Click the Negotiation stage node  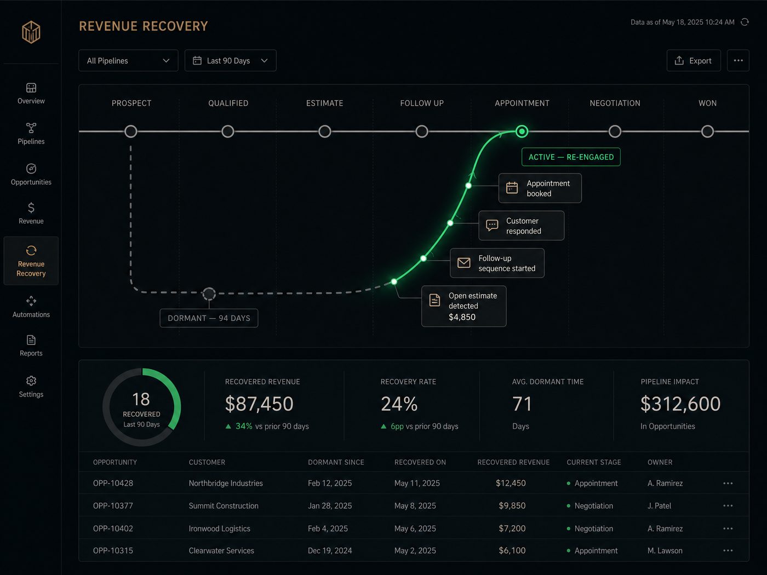(x=615, y=131)
